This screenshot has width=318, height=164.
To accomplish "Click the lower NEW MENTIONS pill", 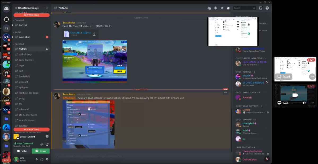I will coord(32,129).
